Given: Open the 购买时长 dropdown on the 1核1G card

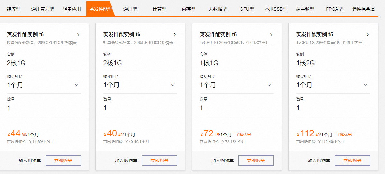Looking at the screenshot, I should 269,85.
